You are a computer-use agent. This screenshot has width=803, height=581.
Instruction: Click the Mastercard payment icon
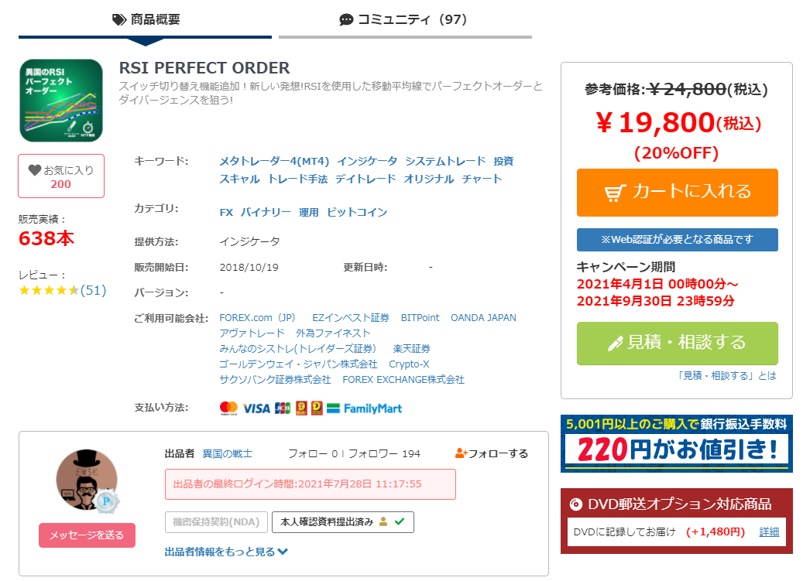coord(228,408)
